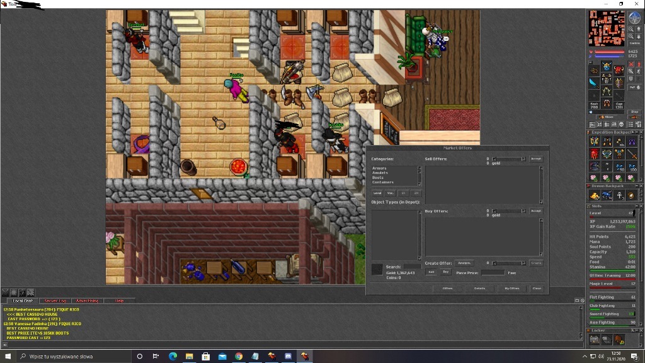The height and width of the screenshot is (363, 645).
Task: Enable defensive fight mode
Action: (x=631, y=79)
